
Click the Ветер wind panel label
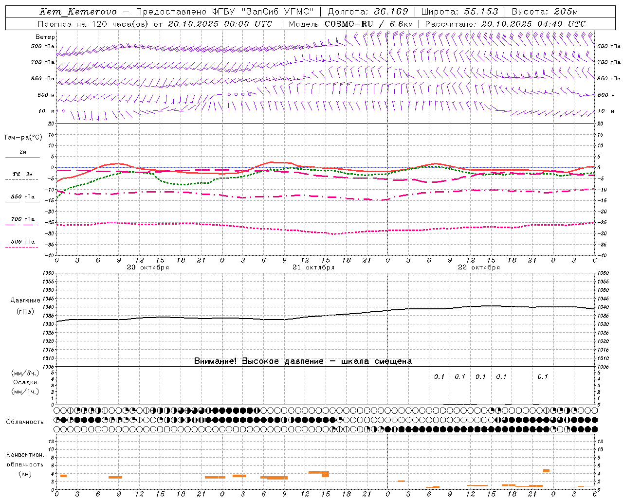point(45,37)
